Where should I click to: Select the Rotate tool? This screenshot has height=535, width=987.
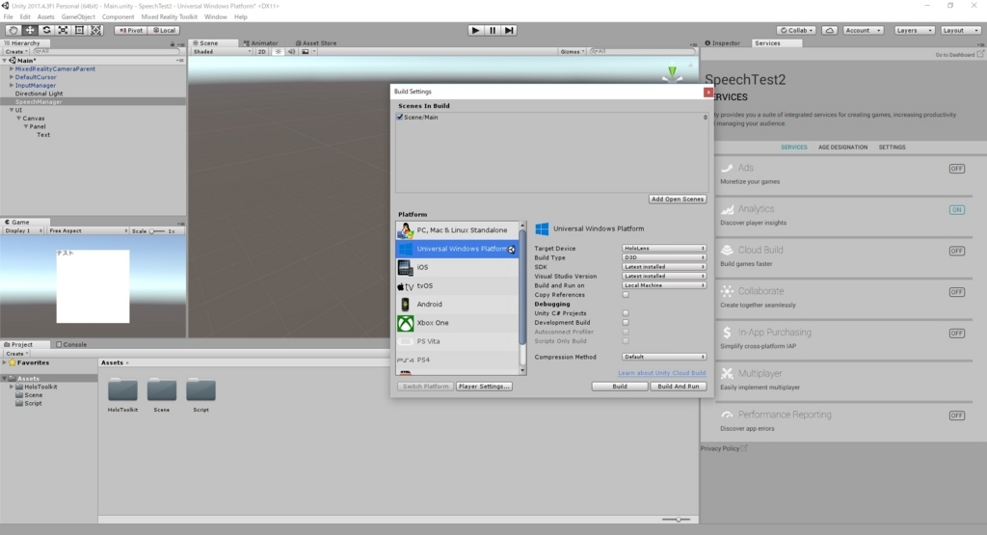(46, 30)
